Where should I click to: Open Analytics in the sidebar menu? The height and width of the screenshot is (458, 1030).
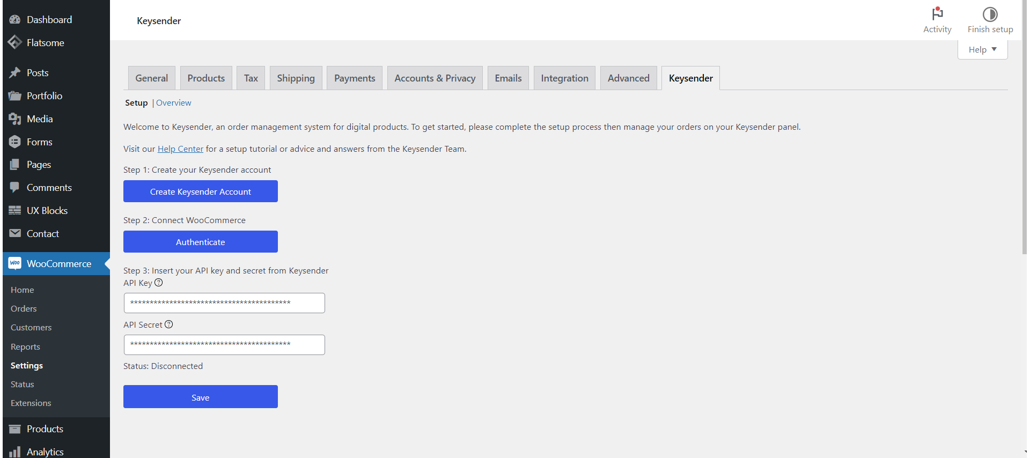[x=45, y=452]
